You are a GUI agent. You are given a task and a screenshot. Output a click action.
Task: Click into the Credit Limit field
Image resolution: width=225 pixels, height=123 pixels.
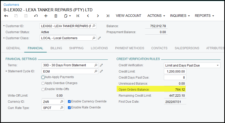point(175,72)
